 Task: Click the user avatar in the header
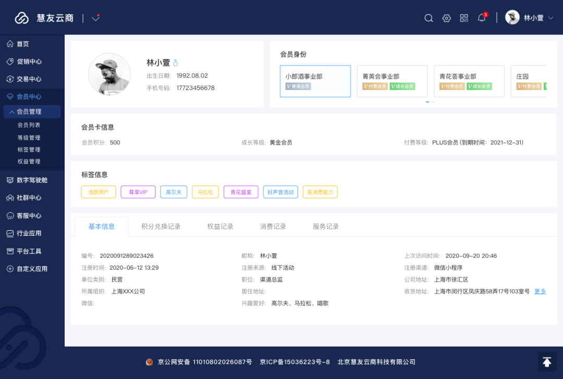click(512, 18)
